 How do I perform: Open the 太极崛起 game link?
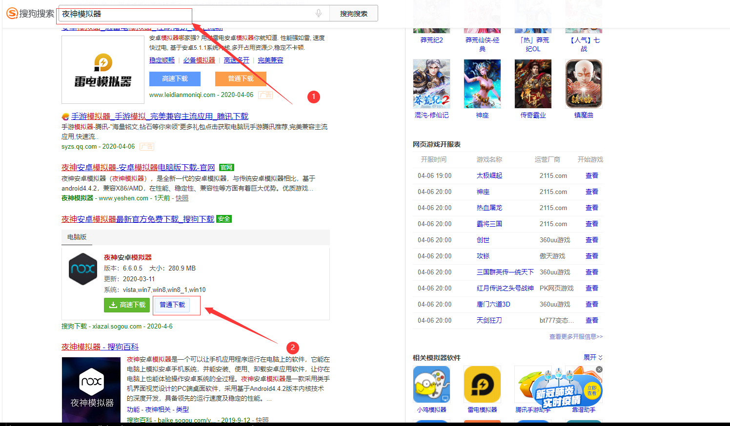(x=489, y=175)
